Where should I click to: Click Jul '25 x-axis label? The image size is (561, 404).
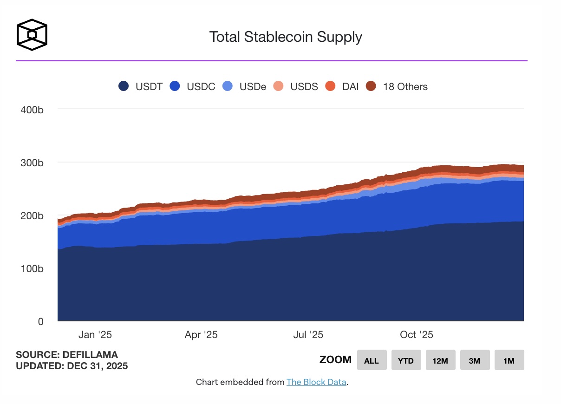(x=308, y=335)
